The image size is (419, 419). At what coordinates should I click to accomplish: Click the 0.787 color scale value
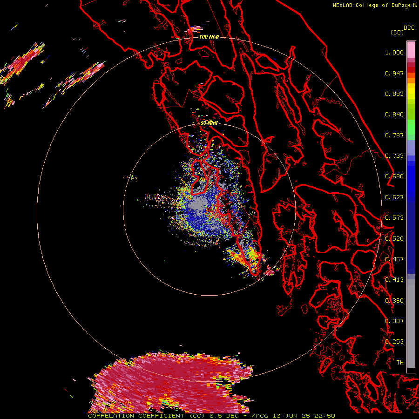click(x=394, y=135)
